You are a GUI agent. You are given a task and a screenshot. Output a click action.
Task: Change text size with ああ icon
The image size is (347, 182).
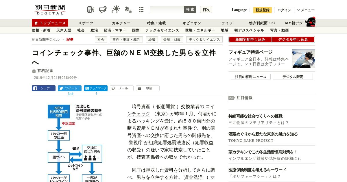128,10
